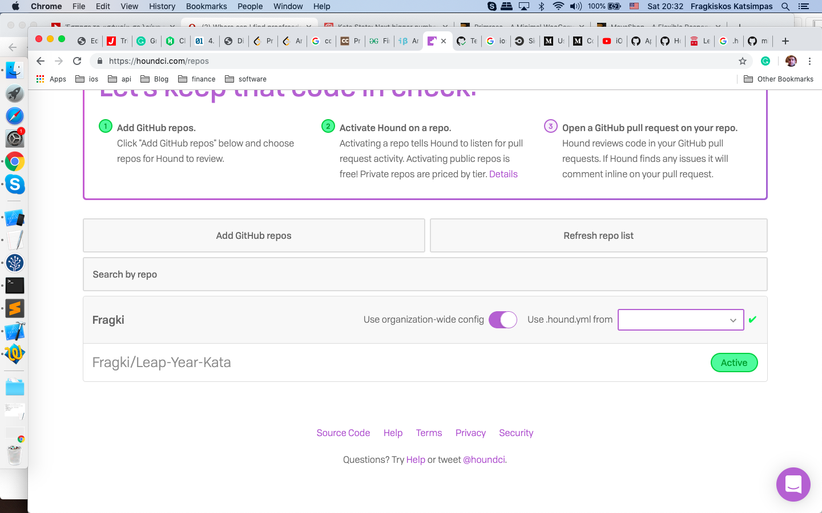Open the Apple menu
Viewport: 822px width, 513px height.
point(15,6)
